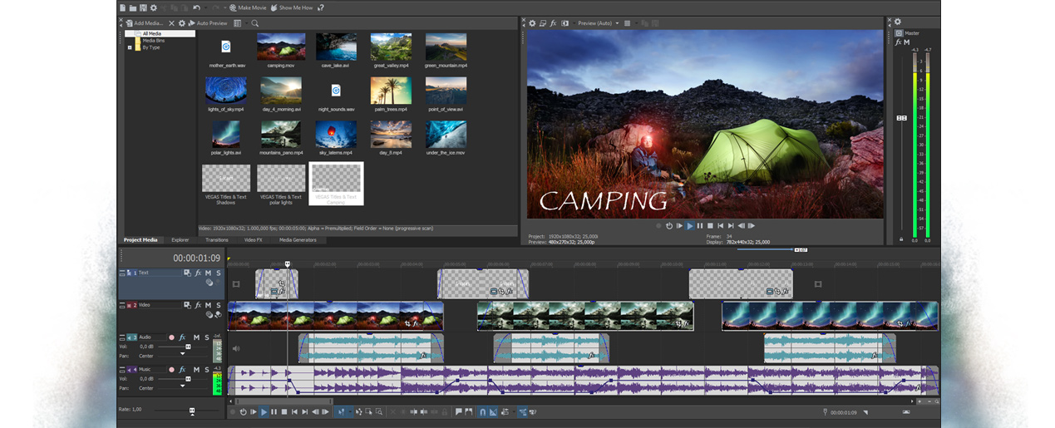1055x428 pixels.
Task: Click the Master bus FX icon
Action: coord(898,42)
